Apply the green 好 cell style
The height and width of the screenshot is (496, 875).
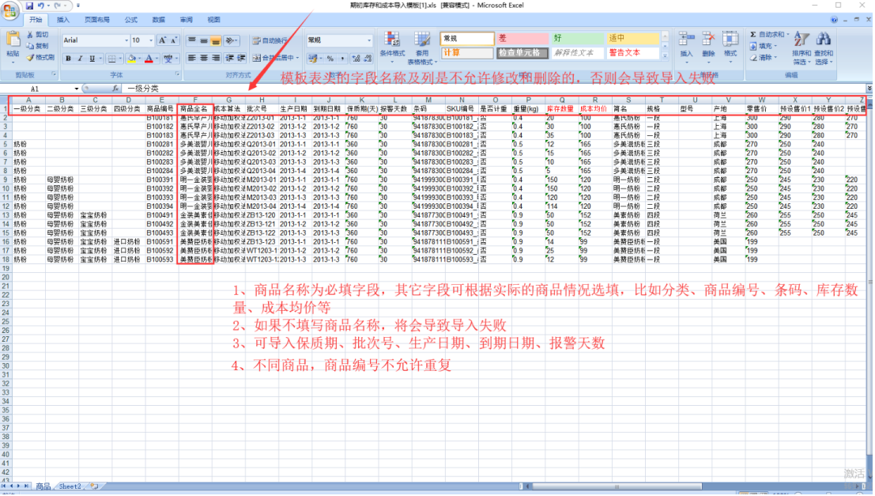click(x=577, y=39)
